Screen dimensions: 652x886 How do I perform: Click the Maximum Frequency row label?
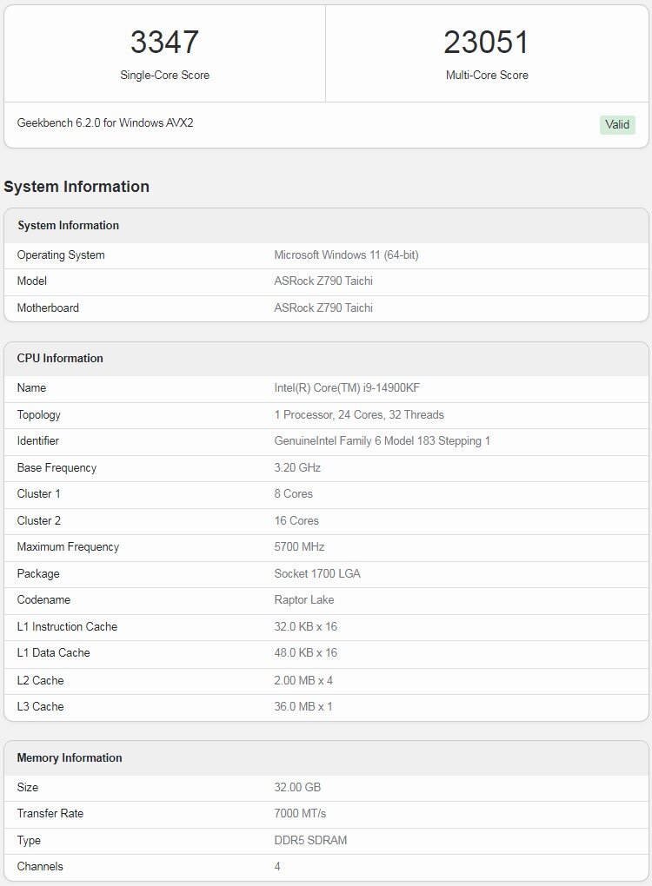click(x=68, y=547)
